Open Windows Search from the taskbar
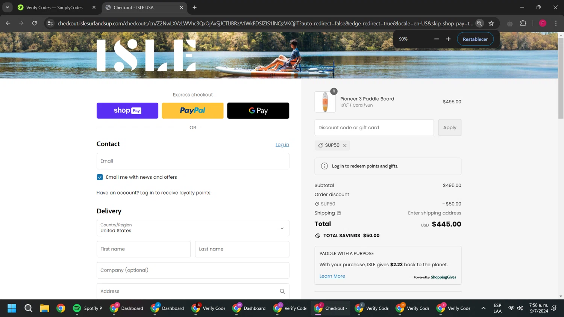The image size is (564, 317). point(28,308)
